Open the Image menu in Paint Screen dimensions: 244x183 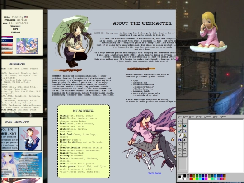199,117
